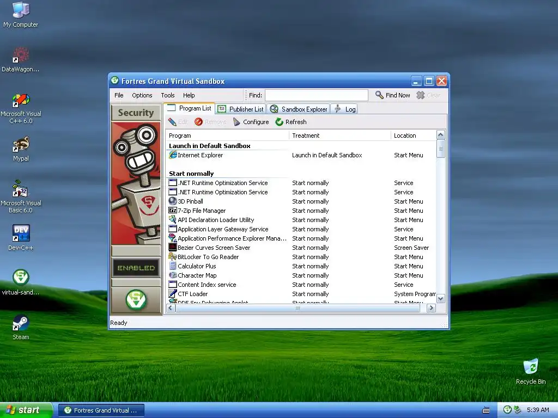
Task: Click the 7-Zip File Manager icon
Action: (x=173, y=211)
